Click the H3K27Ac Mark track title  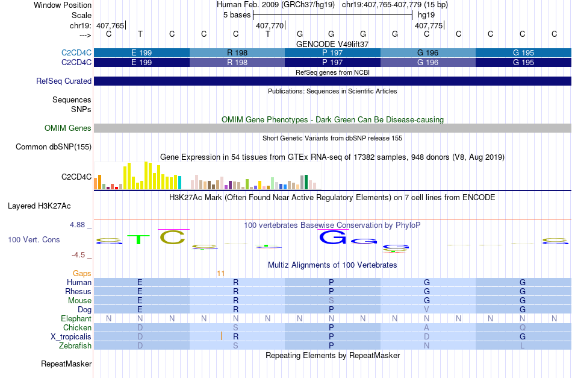click(x=332, y=198)
